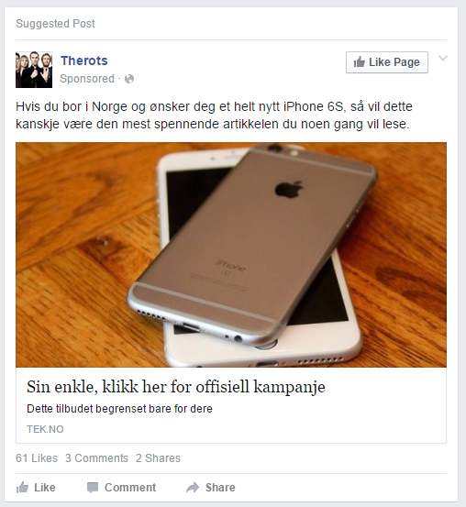Open the Therots page name link
This screenshot has width=466, height=507.
tap(84, 61)
